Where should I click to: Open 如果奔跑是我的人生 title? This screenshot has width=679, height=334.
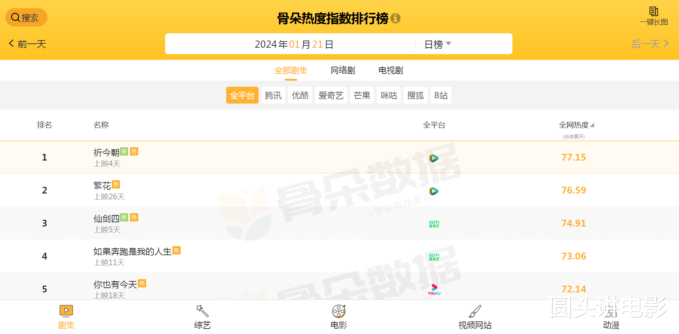point(132,252)
